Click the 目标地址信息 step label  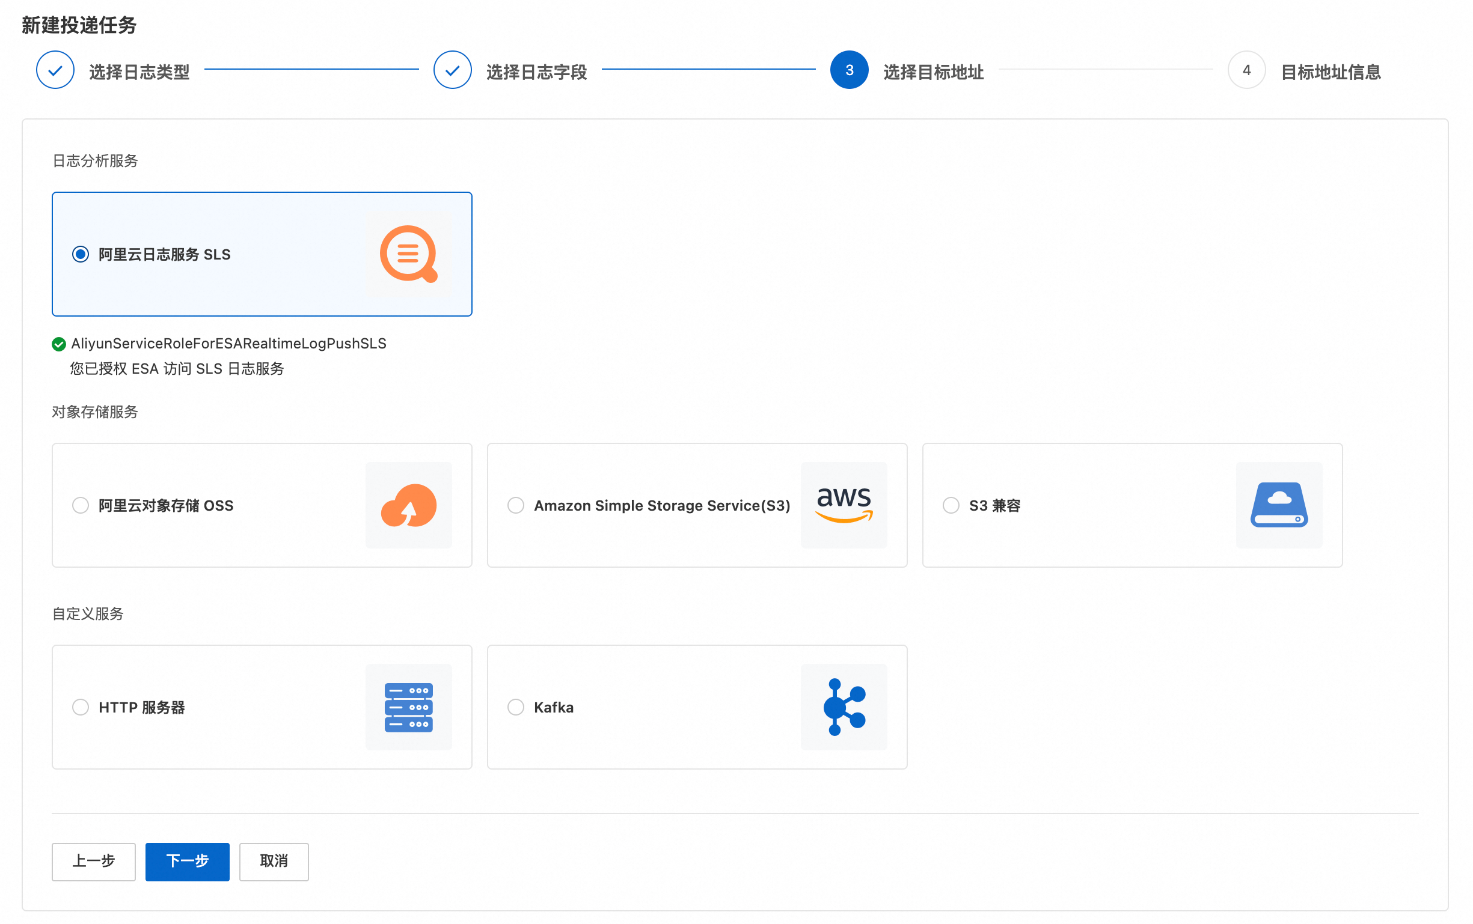pyautogui.click(x=1331, y=72)
